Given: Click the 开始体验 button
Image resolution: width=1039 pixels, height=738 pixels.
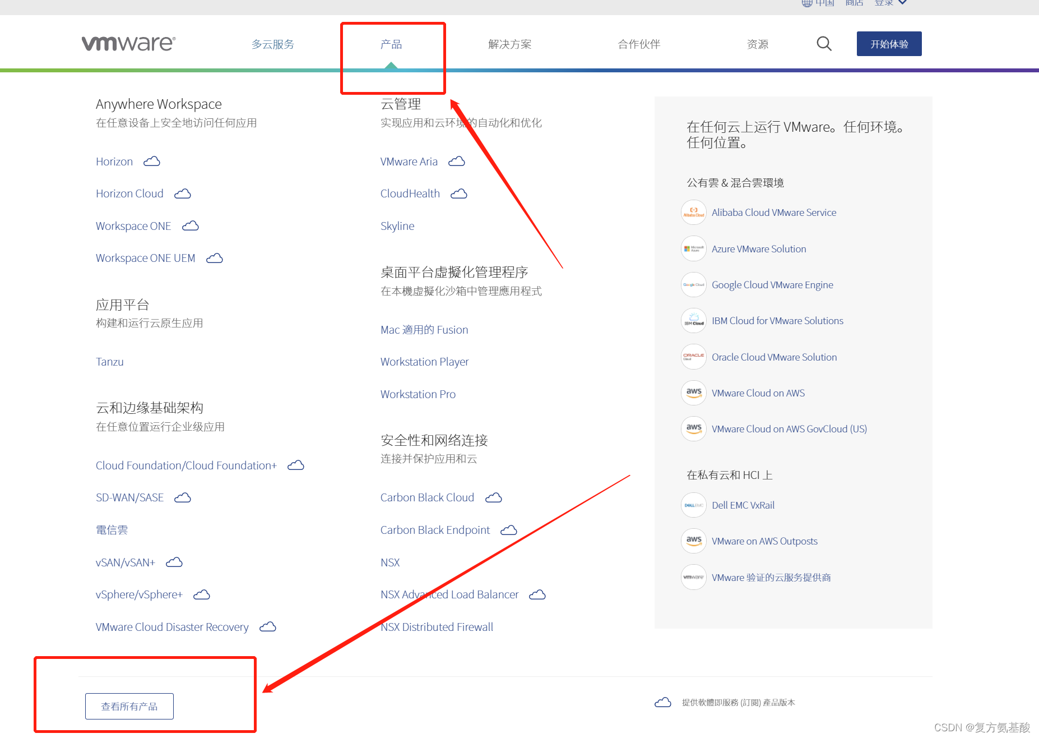Looking at the screenshot, I should 889,44.
